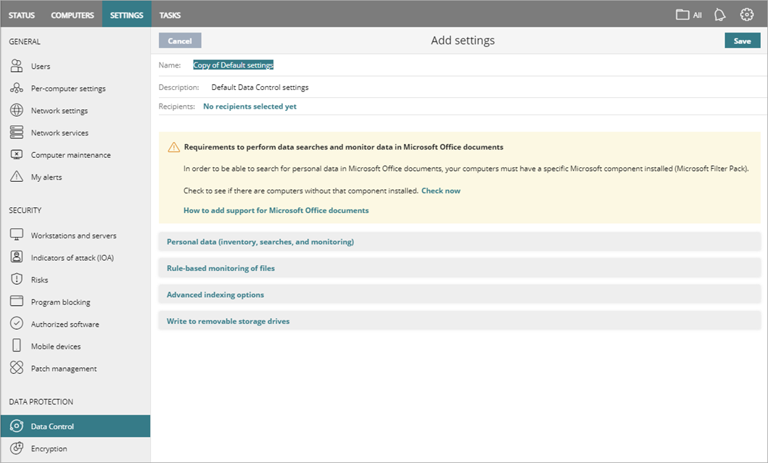Open the settings gear icon
The width and height of the screenshot is (768, 463).
click(746, 14)
